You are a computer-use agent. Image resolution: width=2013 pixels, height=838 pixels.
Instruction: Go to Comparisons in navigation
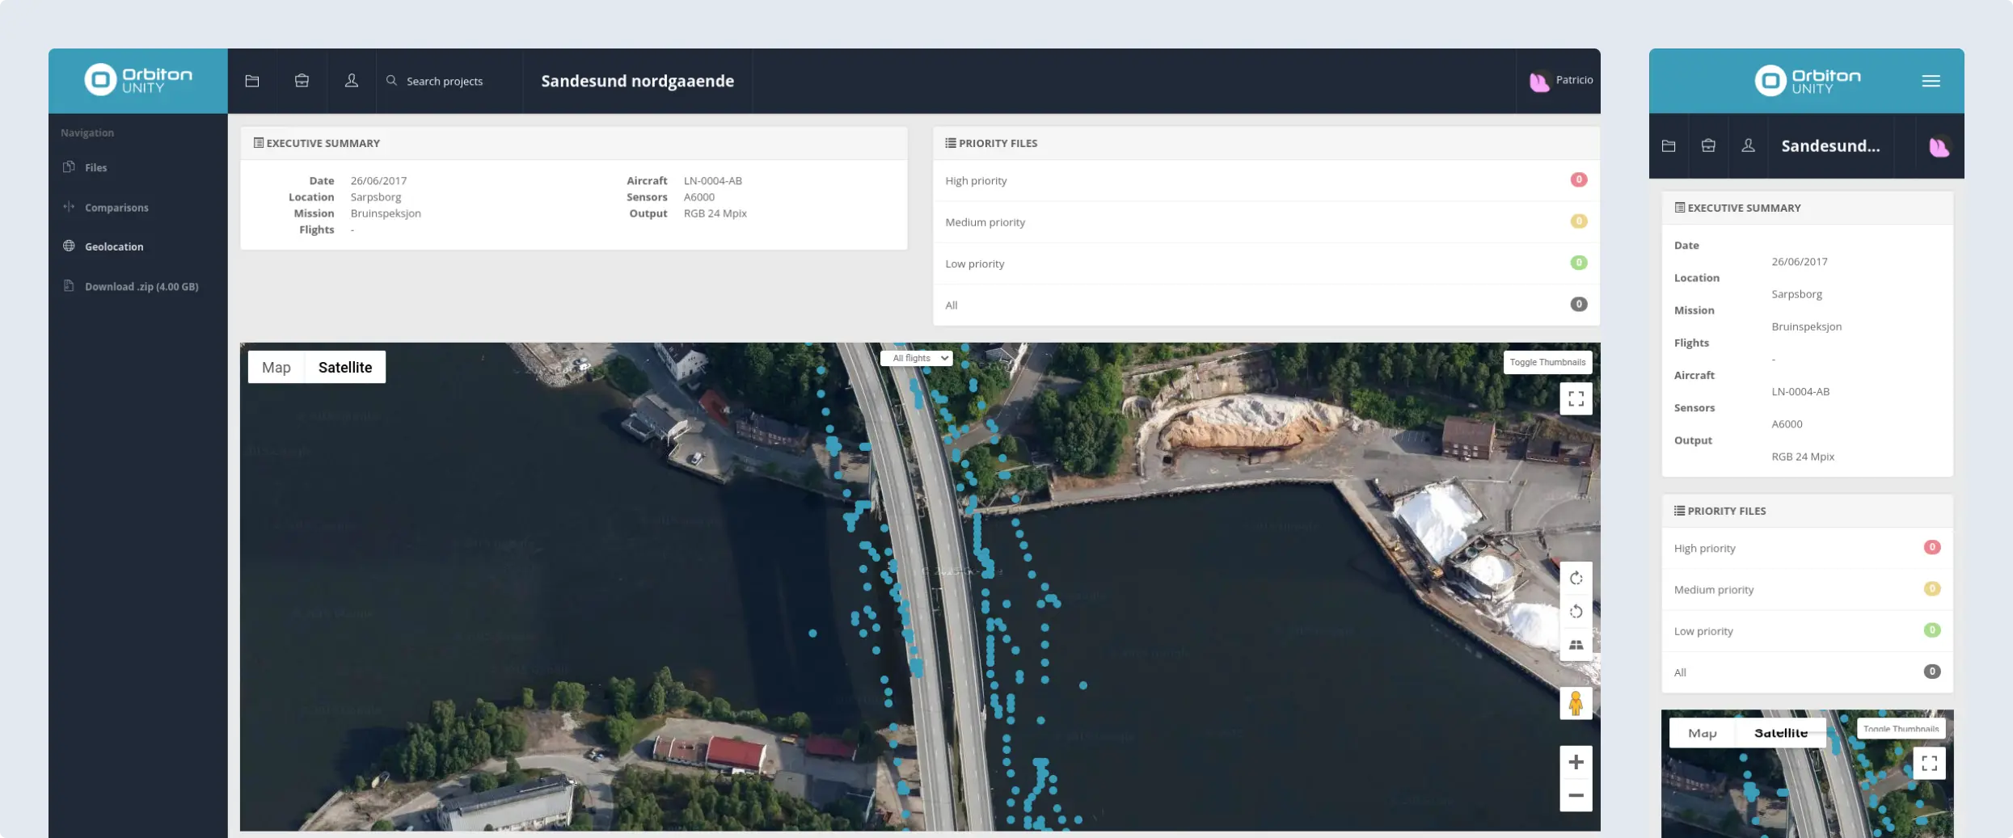[x=116, y=208]
